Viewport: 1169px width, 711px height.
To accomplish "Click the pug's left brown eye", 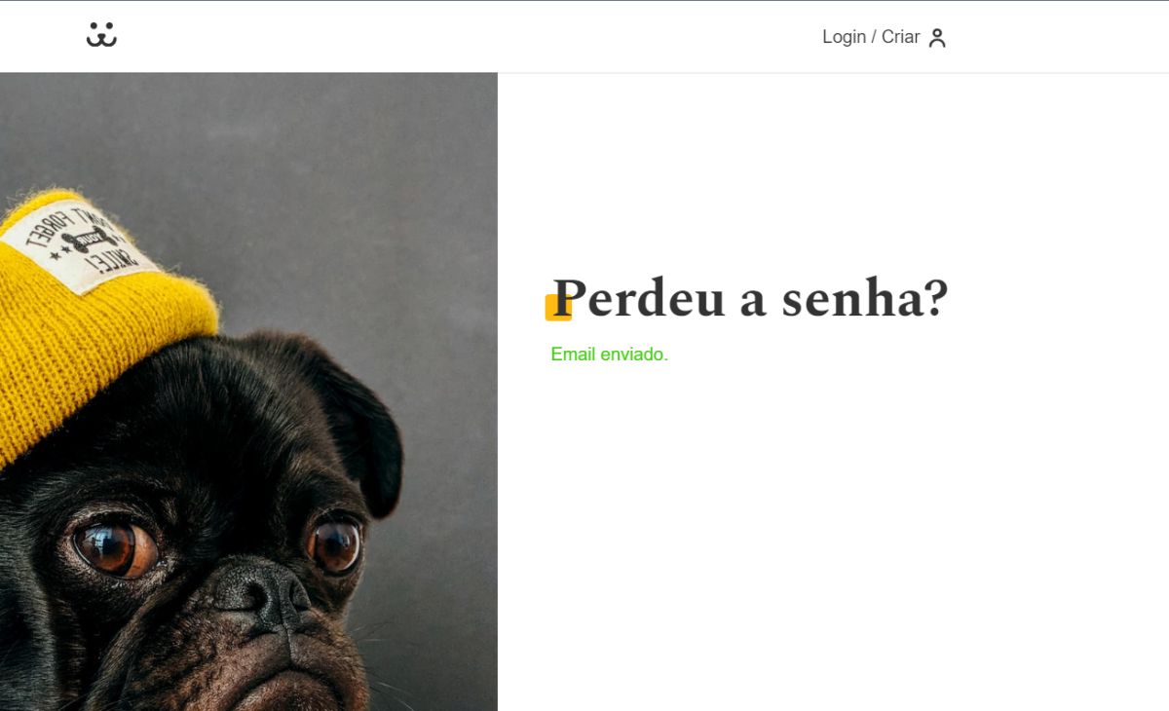I will [x=115, y=547].
